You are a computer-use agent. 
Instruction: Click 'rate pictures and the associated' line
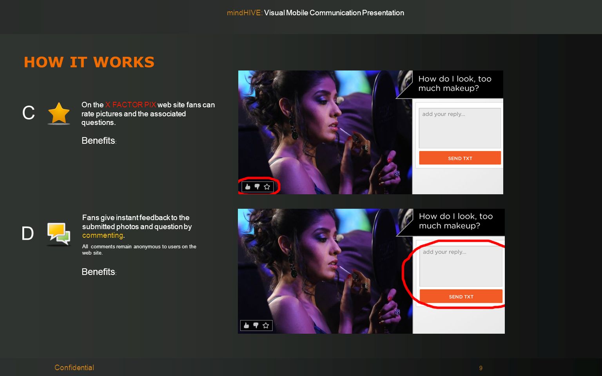tap(134, 114)
